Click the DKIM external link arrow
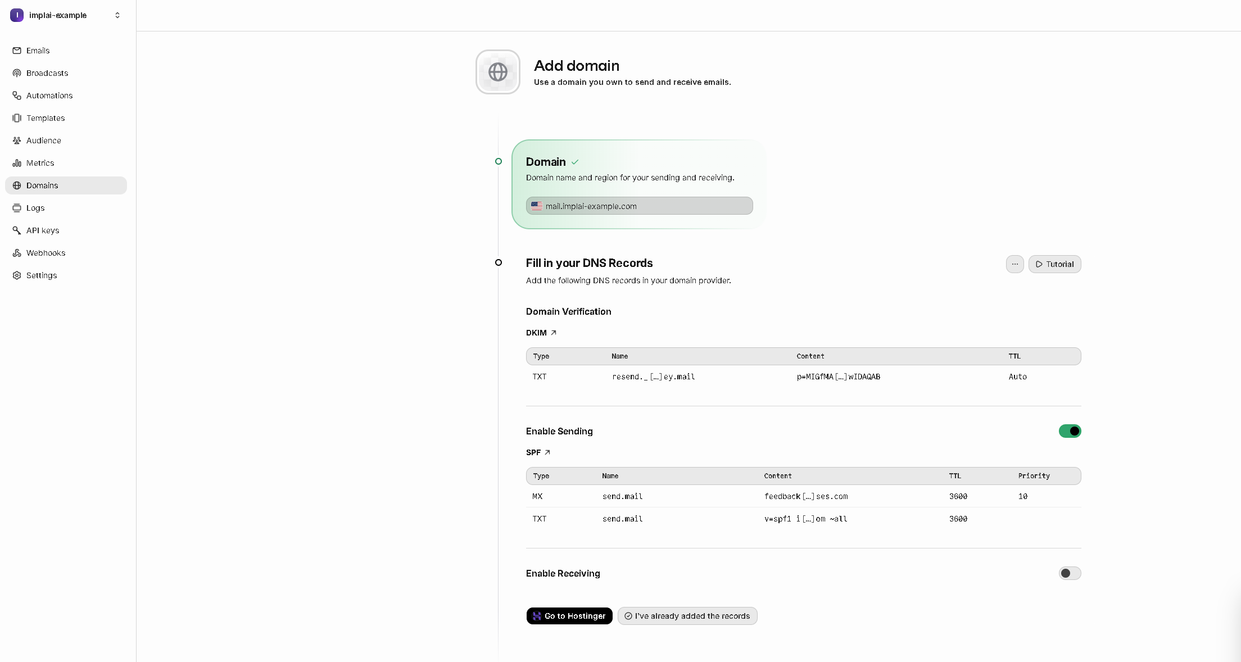Viewport: 1241px width, 662px height. click(x=554, y=333)
